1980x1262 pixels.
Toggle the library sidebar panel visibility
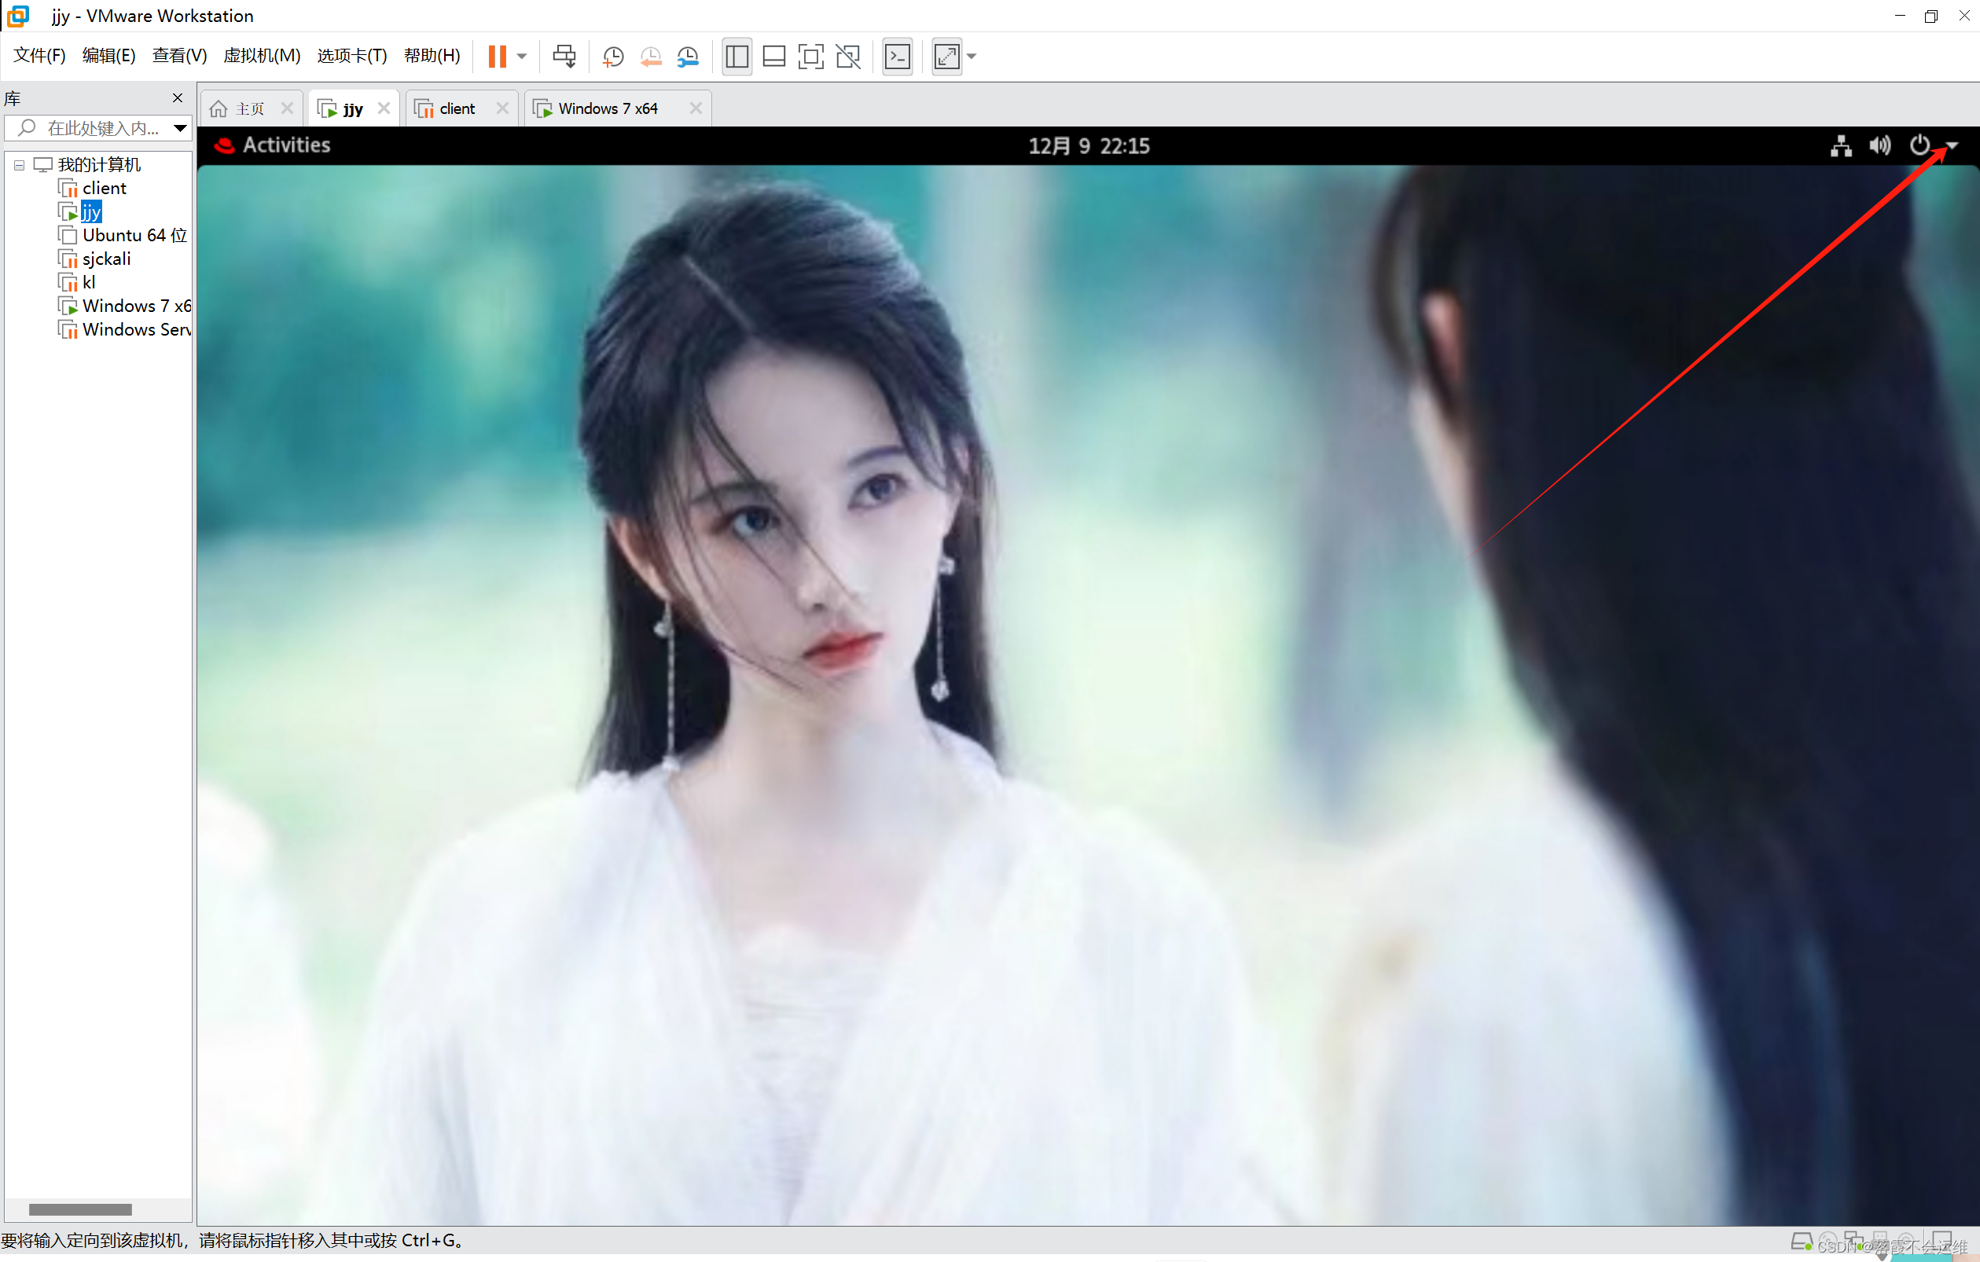(x=737, y=56)
